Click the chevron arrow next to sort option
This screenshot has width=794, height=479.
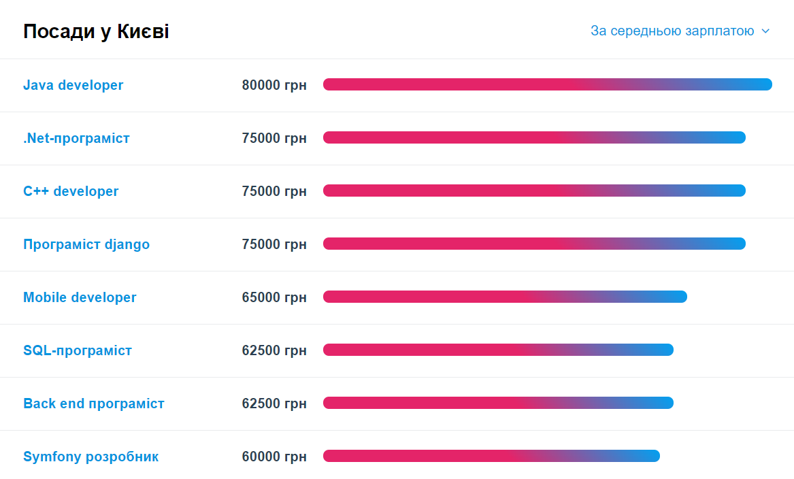[765, 31]
